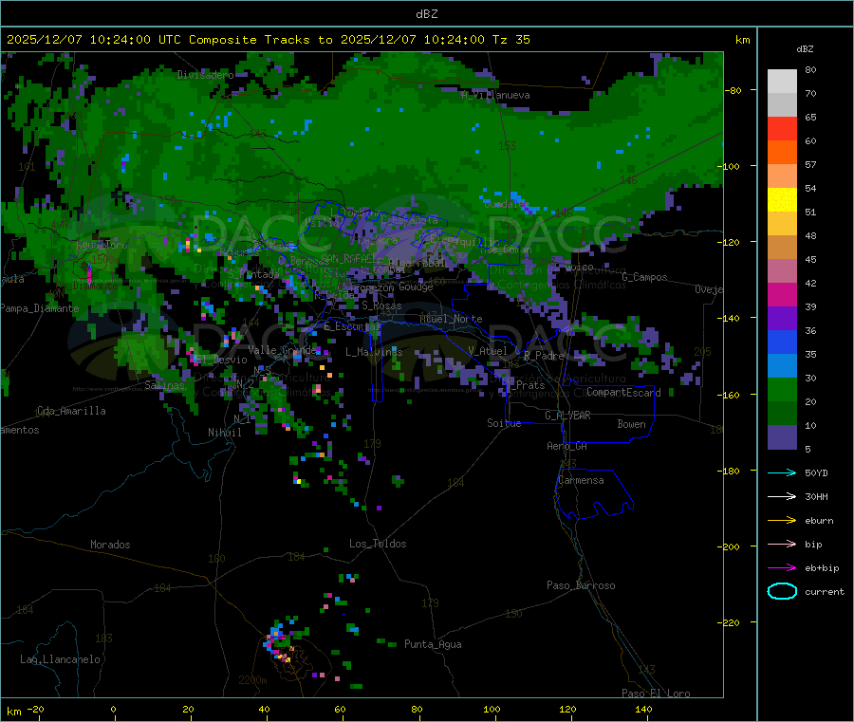Click the 'Atuel_Norte' map label
Image resolution: width=854 pixels, height=722 pixels.
pos(451,319)
